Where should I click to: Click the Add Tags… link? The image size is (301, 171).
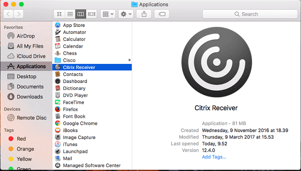(214, 157)
